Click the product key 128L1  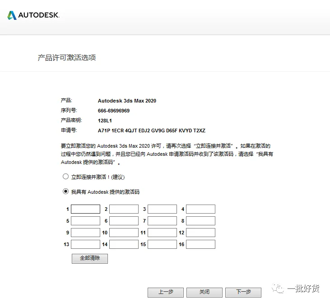(x=105, y=121)
